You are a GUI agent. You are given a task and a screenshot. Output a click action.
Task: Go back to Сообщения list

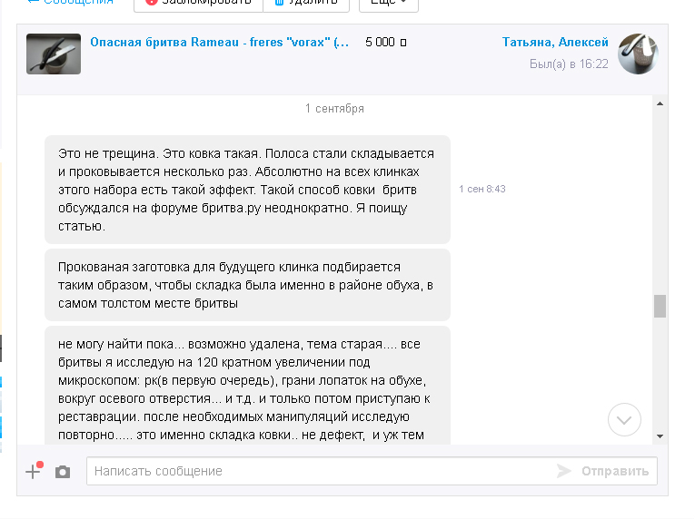click(x=70, y=2)
